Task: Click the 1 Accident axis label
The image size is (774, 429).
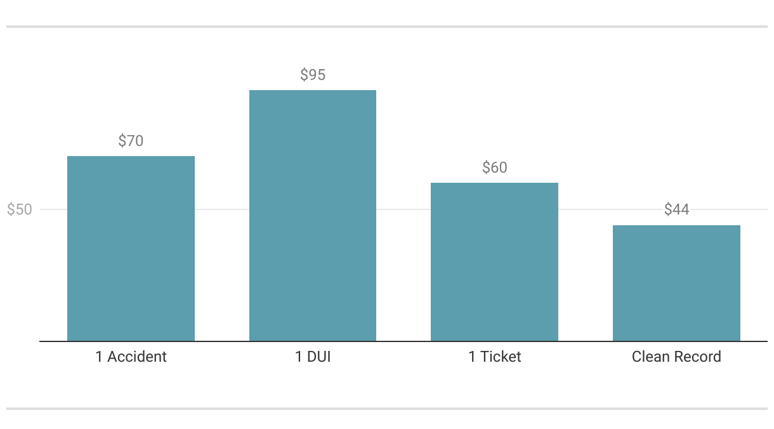Action: [x=131, y=357]
